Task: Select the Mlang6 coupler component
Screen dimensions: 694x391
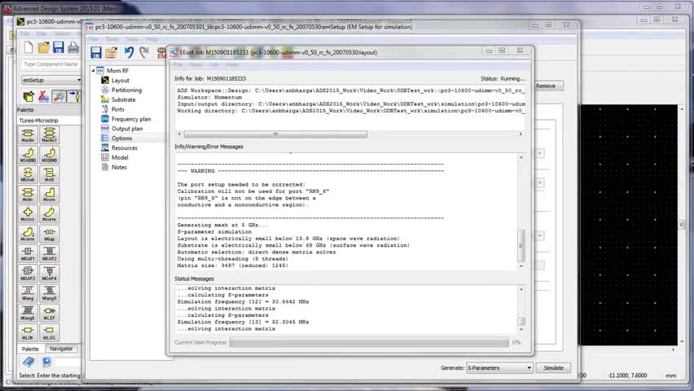Action: (x=49, y=293)
